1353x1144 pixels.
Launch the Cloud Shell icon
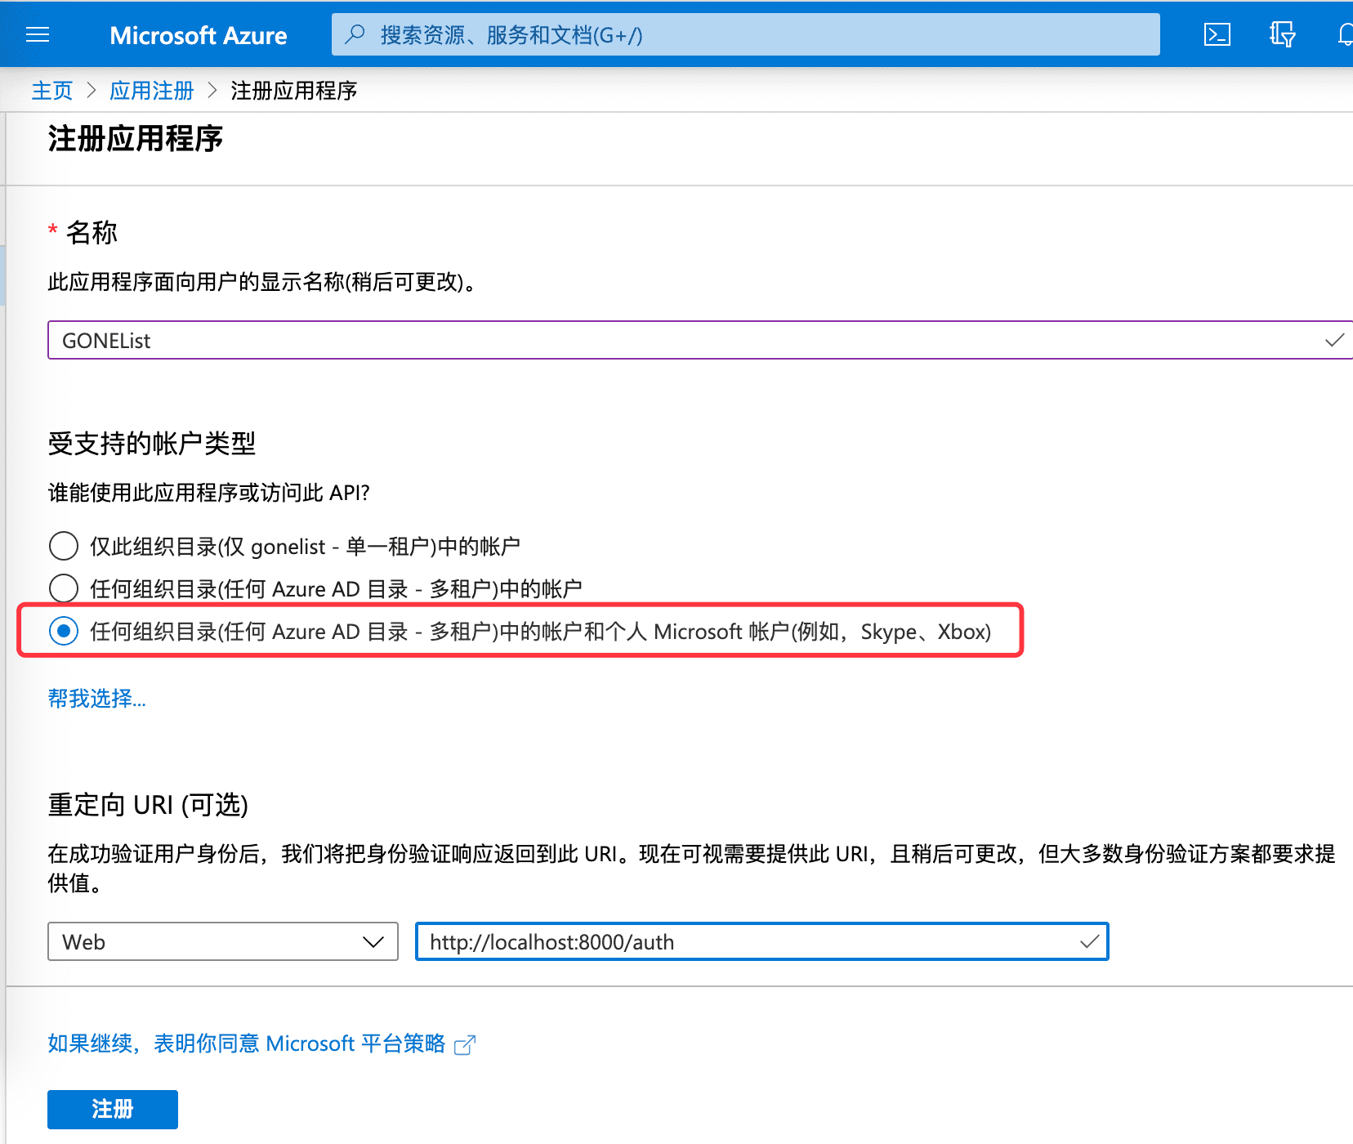click(1217, 34)
